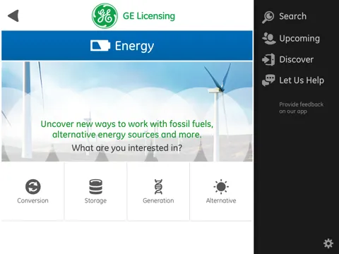Select the Storage label
Viewport: 339px width, 254px height.
(95, 200)
